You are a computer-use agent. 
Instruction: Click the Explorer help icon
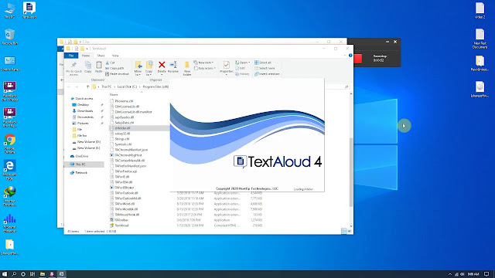coord(350,56)
